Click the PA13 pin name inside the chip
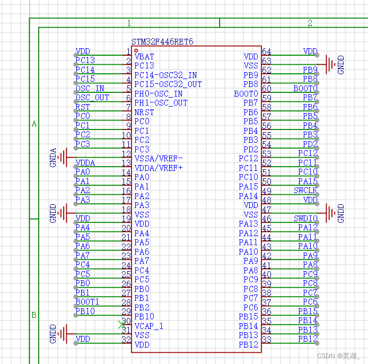Screen dimensions: 368x364 (x=248, y=223)
